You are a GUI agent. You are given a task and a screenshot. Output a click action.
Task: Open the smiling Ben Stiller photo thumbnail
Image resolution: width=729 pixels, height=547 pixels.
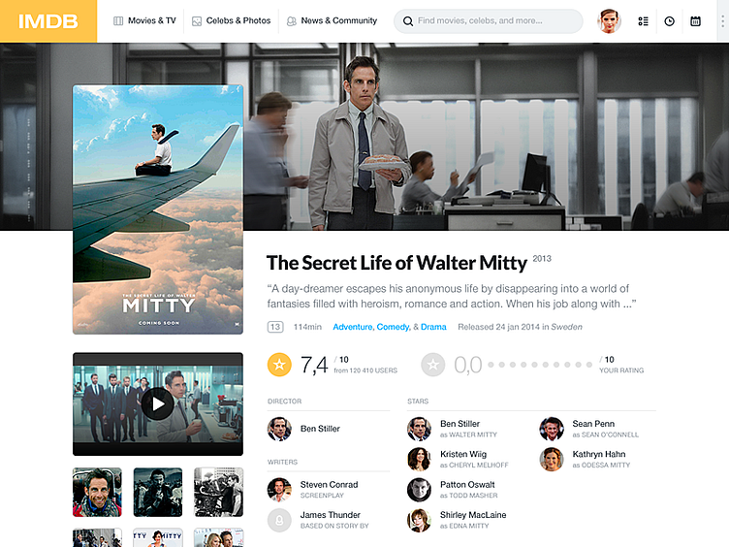(97, 492)
